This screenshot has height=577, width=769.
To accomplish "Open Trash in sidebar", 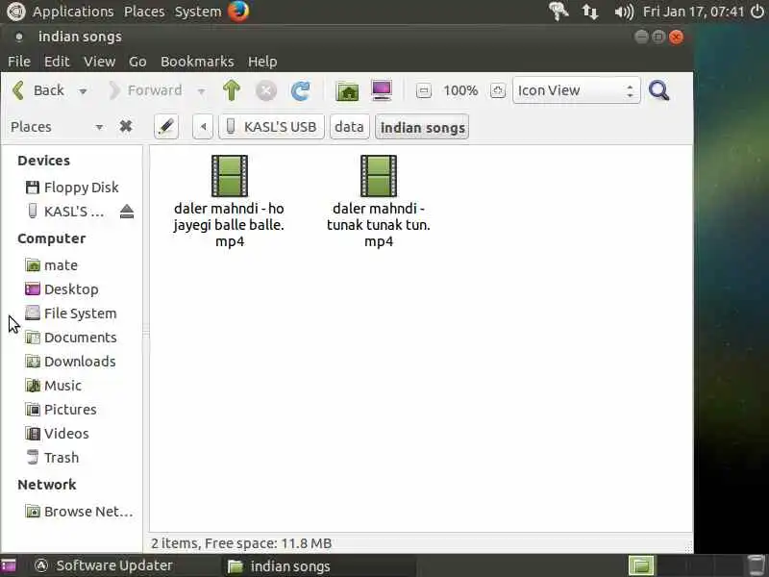I will coord(52,458).
